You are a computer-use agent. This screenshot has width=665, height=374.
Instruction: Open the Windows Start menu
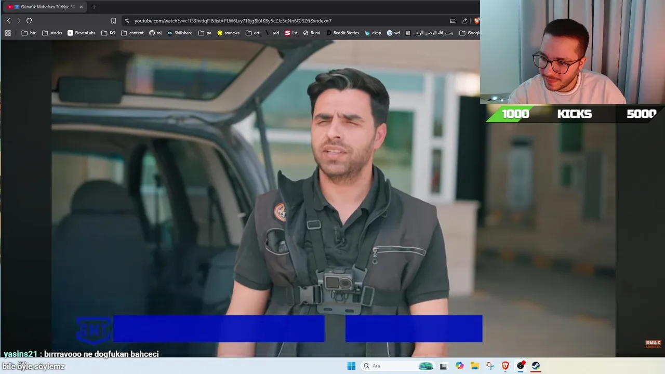pos(351,366)
